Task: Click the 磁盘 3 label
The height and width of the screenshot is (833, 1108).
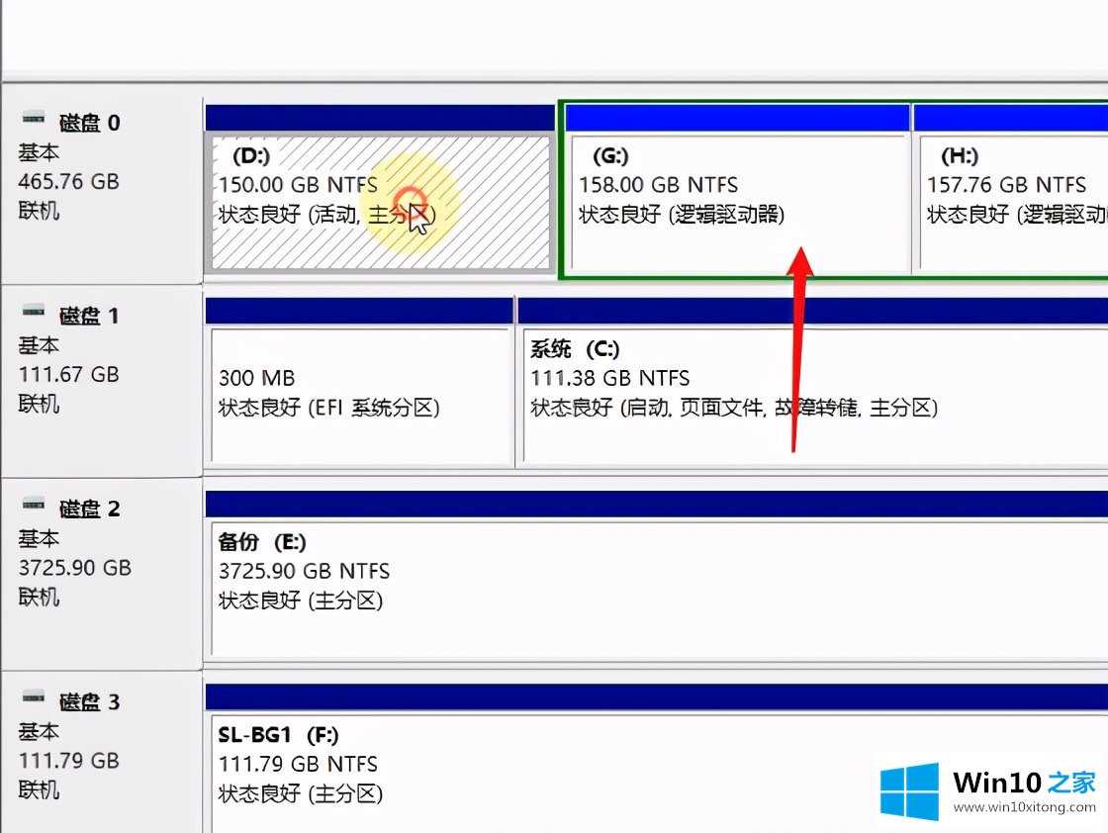Action: [x=89, y=702]
